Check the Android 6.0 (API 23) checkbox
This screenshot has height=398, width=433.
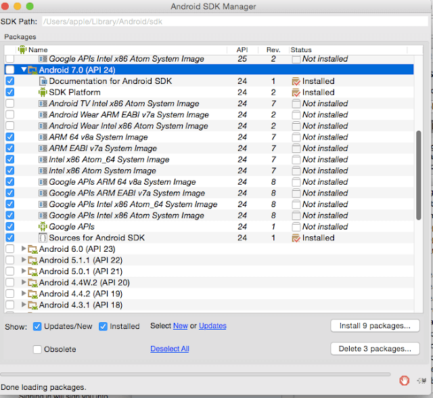tap(10, 249)
